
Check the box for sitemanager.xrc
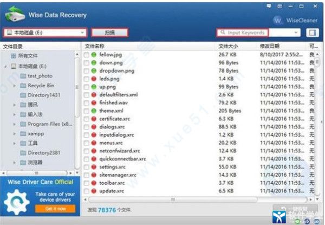tap(87, 175)
